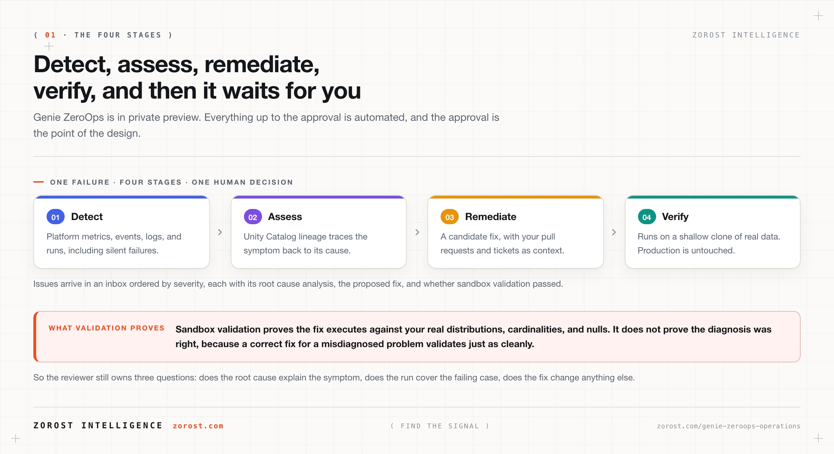Screen dimensions: 834x454
Task: Select the Assess stage card title
Action: pos(285,217)
